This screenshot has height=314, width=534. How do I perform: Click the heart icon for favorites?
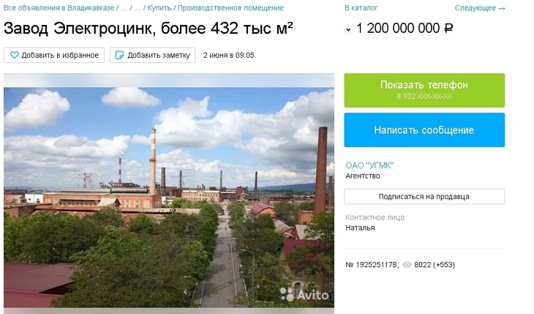coord(13,56)
